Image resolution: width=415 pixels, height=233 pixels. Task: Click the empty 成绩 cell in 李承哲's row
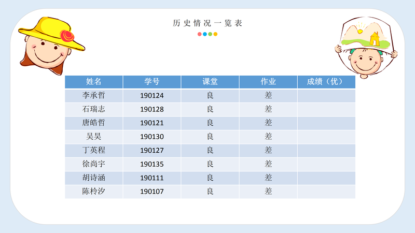327,96
